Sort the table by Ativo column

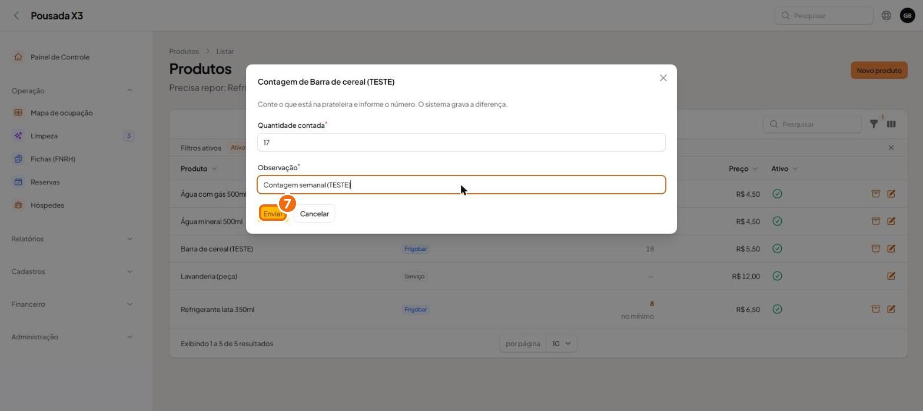pyautogui.click(x=784, y=169)
